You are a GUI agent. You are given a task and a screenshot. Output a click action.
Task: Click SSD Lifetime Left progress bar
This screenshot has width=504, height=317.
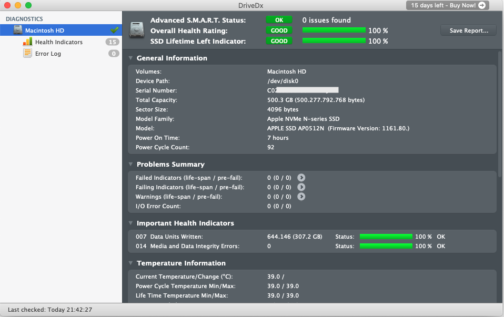point(334,41)
